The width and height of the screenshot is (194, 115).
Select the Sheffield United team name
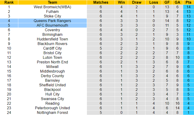pos(52,85)
